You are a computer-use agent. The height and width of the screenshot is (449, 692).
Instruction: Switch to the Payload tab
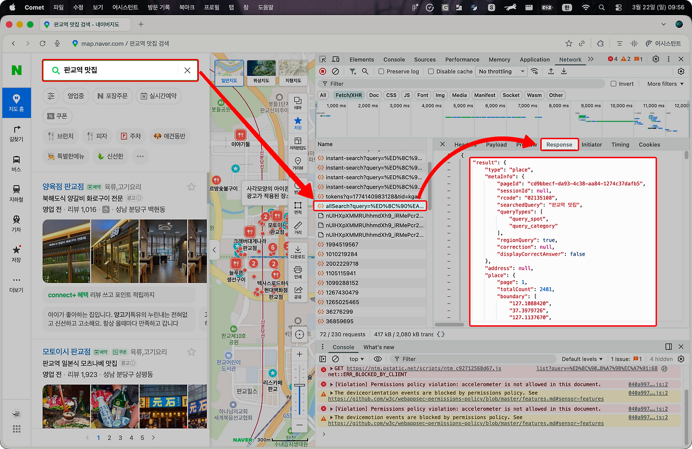coord(496,145)
